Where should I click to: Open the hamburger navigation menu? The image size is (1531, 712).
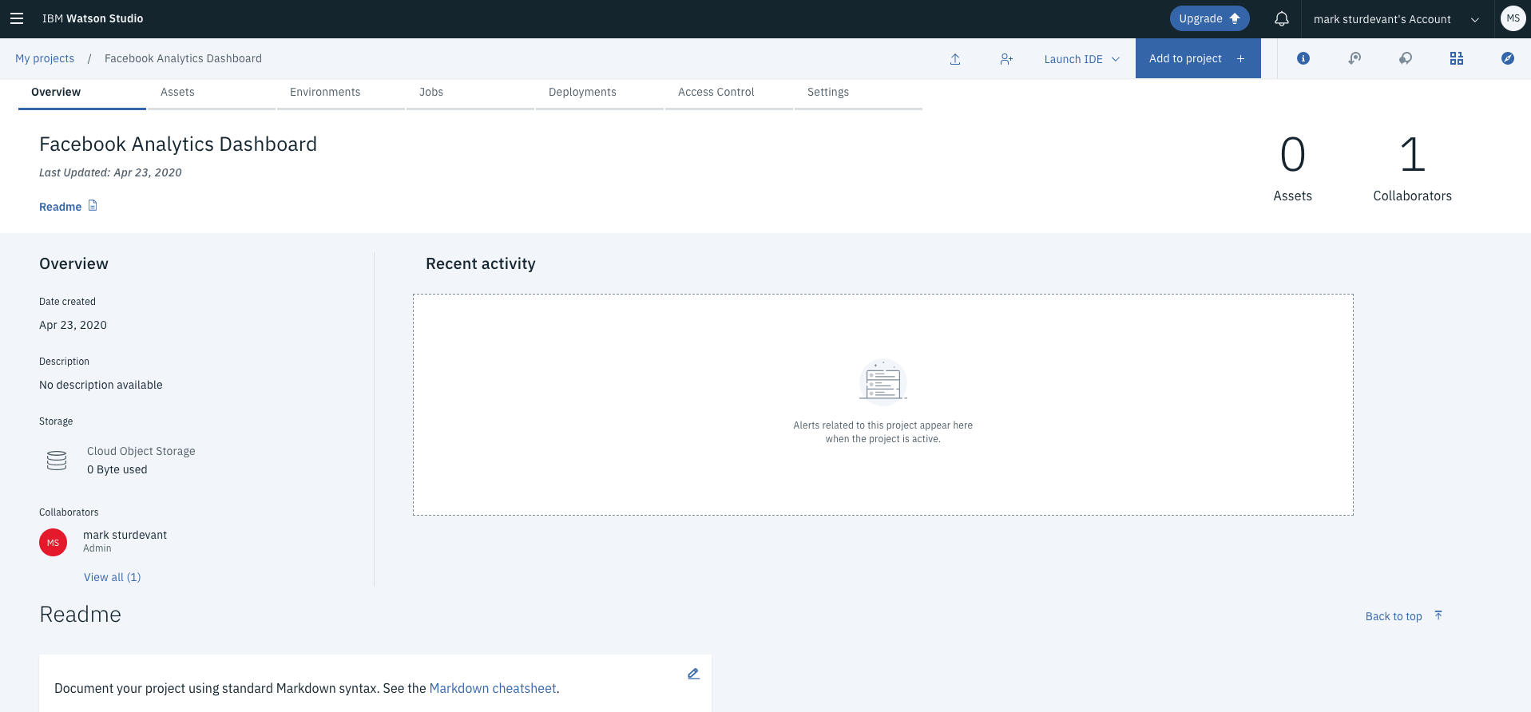tap(17, 18)
